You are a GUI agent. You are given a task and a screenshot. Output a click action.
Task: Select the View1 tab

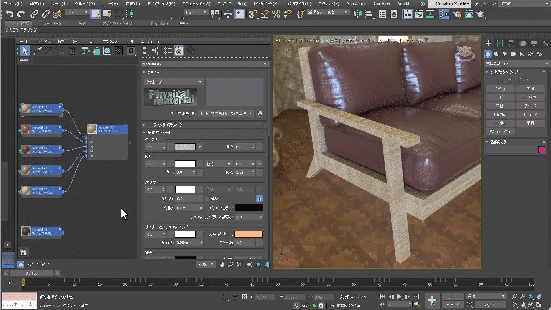25,60
